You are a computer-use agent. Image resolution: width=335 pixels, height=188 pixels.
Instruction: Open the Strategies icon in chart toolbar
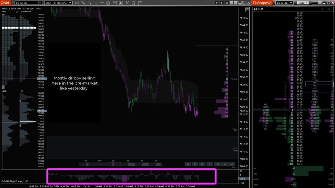tap(127, 3)
